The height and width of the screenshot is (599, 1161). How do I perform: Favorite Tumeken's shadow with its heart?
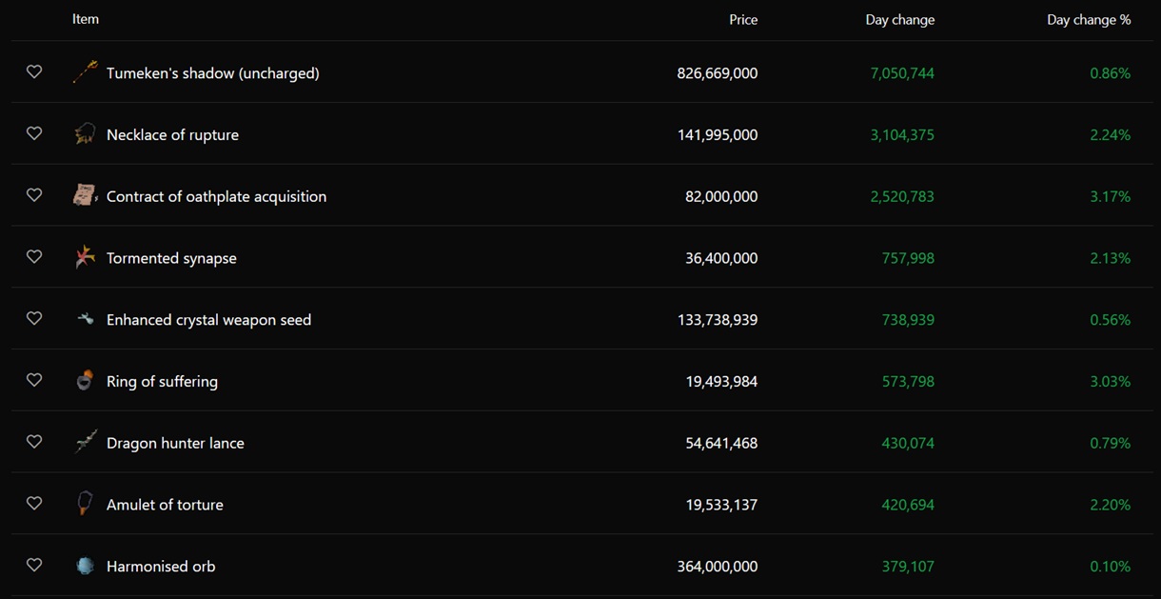34,71
